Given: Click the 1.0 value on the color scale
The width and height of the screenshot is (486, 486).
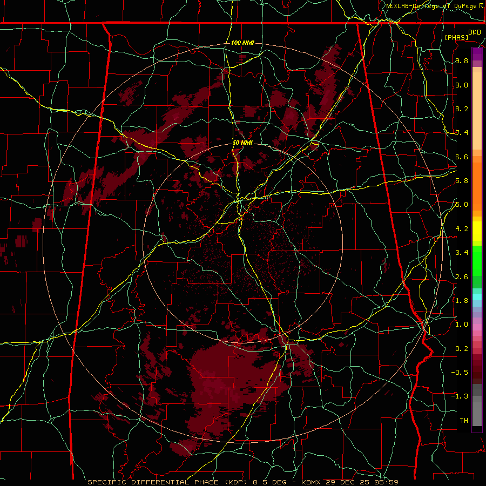Looking at the screenshot, I should pos(462,325).
